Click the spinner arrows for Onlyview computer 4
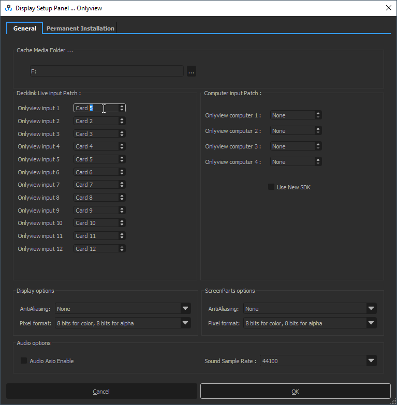 318,162
